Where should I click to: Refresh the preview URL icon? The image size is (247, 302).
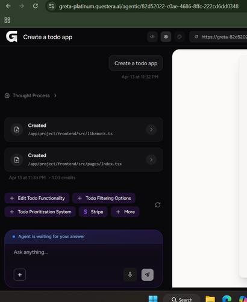196,37
